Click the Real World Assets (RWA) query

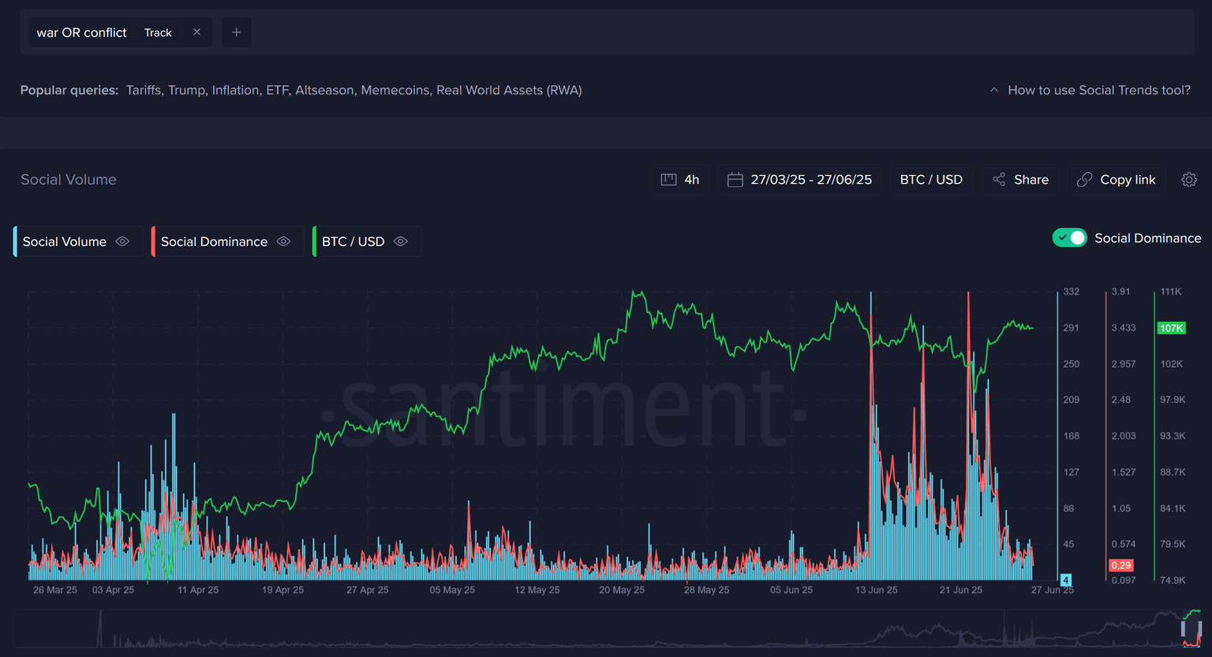pos(509,90)
